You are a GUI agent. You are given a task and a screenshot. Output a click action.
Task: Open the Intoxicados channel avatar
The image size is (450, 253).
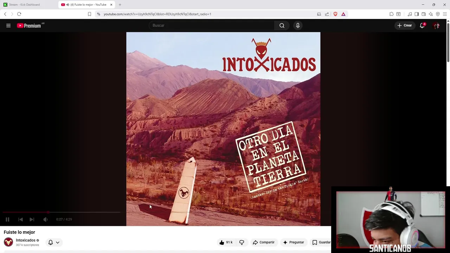[8, 242]
